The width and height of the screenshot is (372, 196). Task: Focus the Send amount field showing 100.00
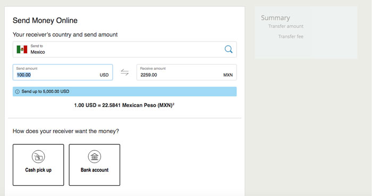pyautogui.click(x=63, y=72)
